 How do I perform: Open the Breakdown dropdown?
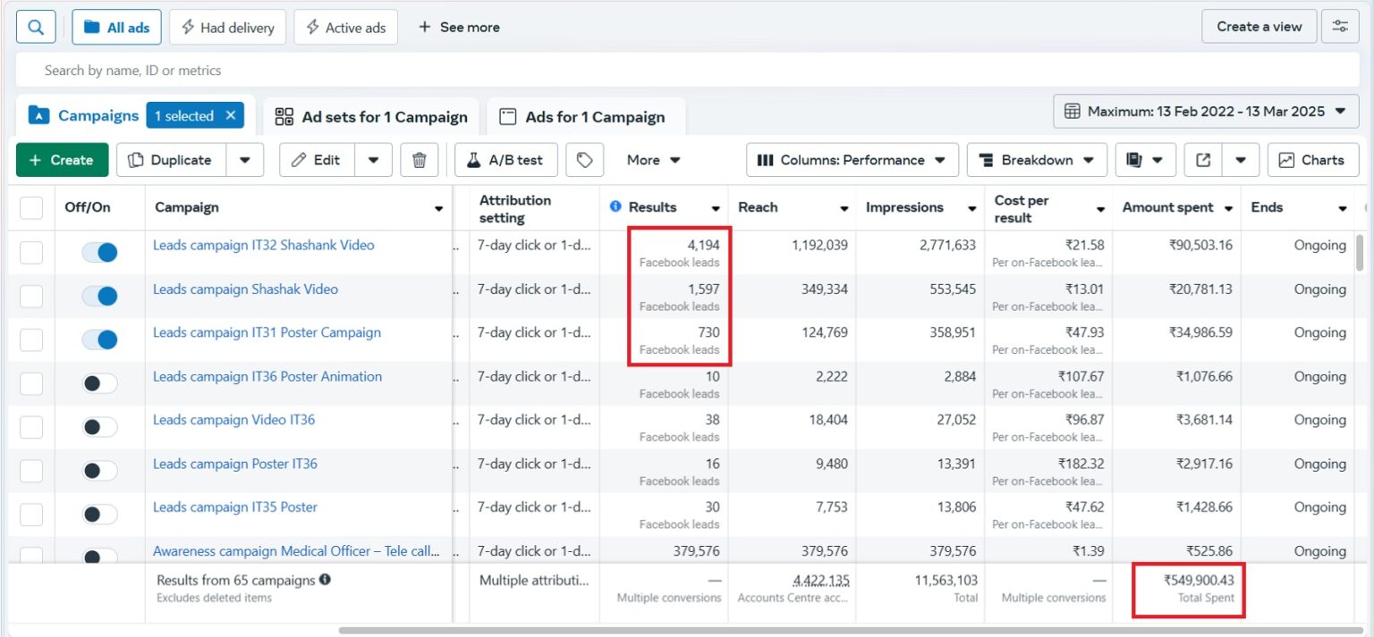[1036, 160]
